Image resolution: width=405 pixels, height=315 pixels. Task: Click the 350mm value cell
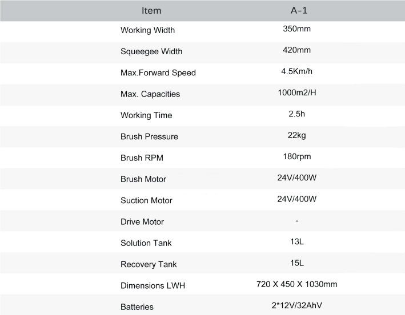point(296,29)
